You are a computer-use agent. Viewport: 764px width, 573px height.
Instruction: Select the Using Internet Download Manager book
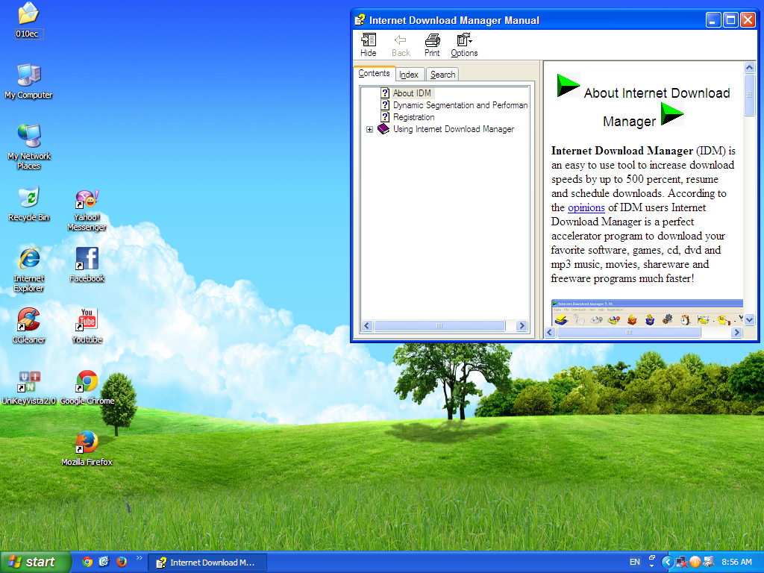coord(453,129)
